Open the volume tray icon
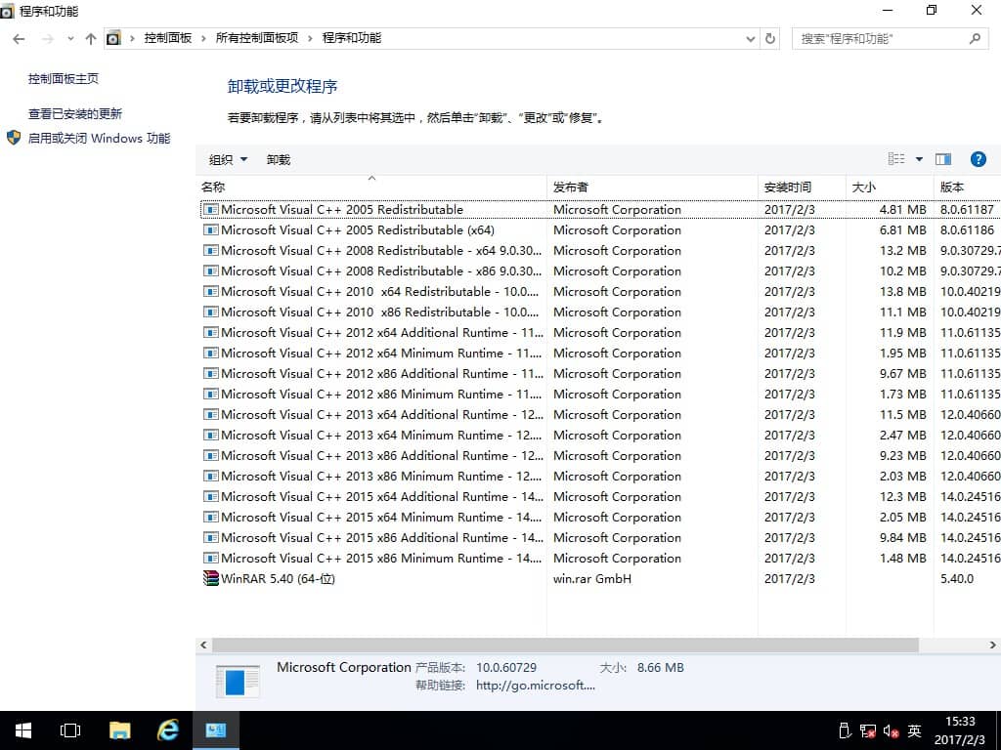The height and width of the screenshot is (750, 1001). (x=892, y=731)
